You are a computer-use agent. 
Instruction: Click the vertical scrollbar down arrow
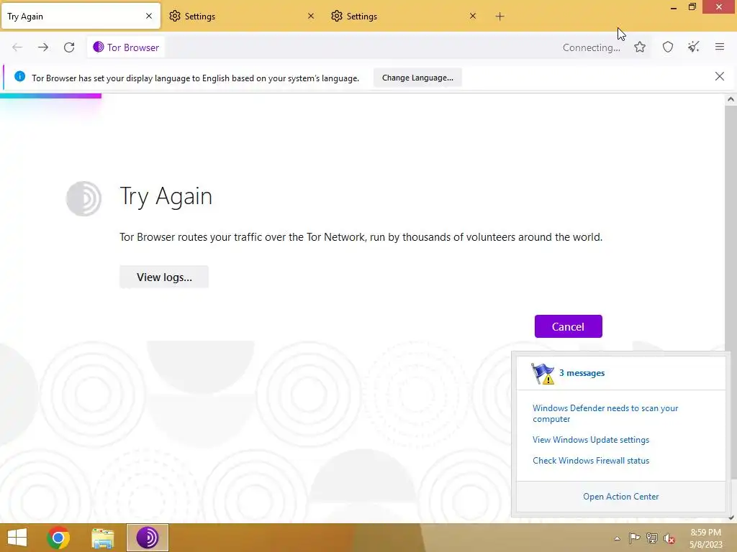[731, 517]
